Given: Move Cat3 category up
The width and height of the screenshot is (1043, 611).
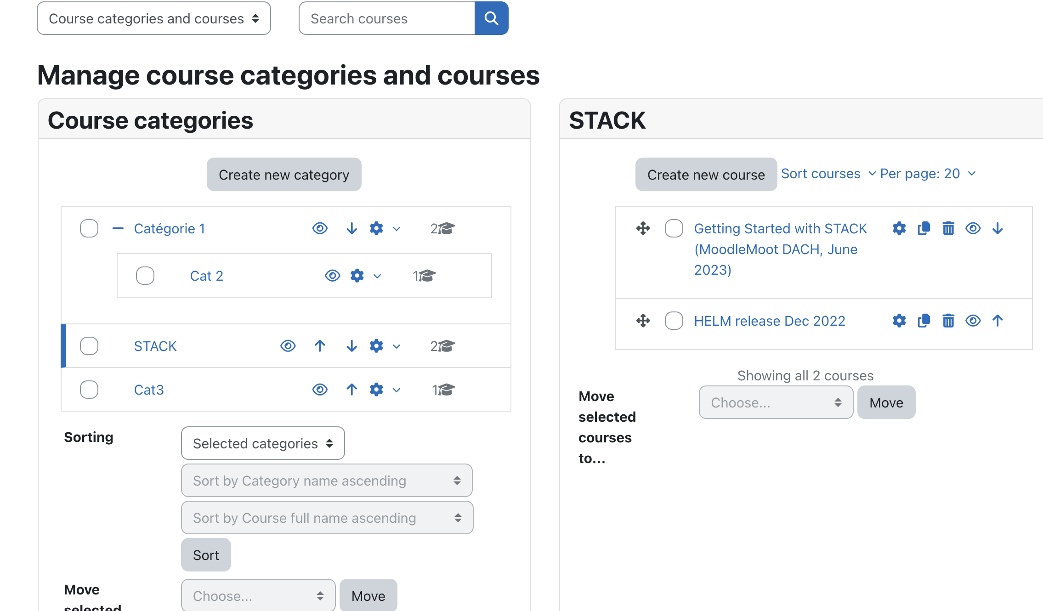Looking at the screenshot, I should (x=351, y=390).
